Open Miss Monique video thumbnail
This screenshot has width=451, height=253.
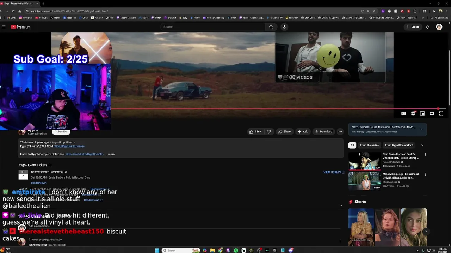[365, 181]
